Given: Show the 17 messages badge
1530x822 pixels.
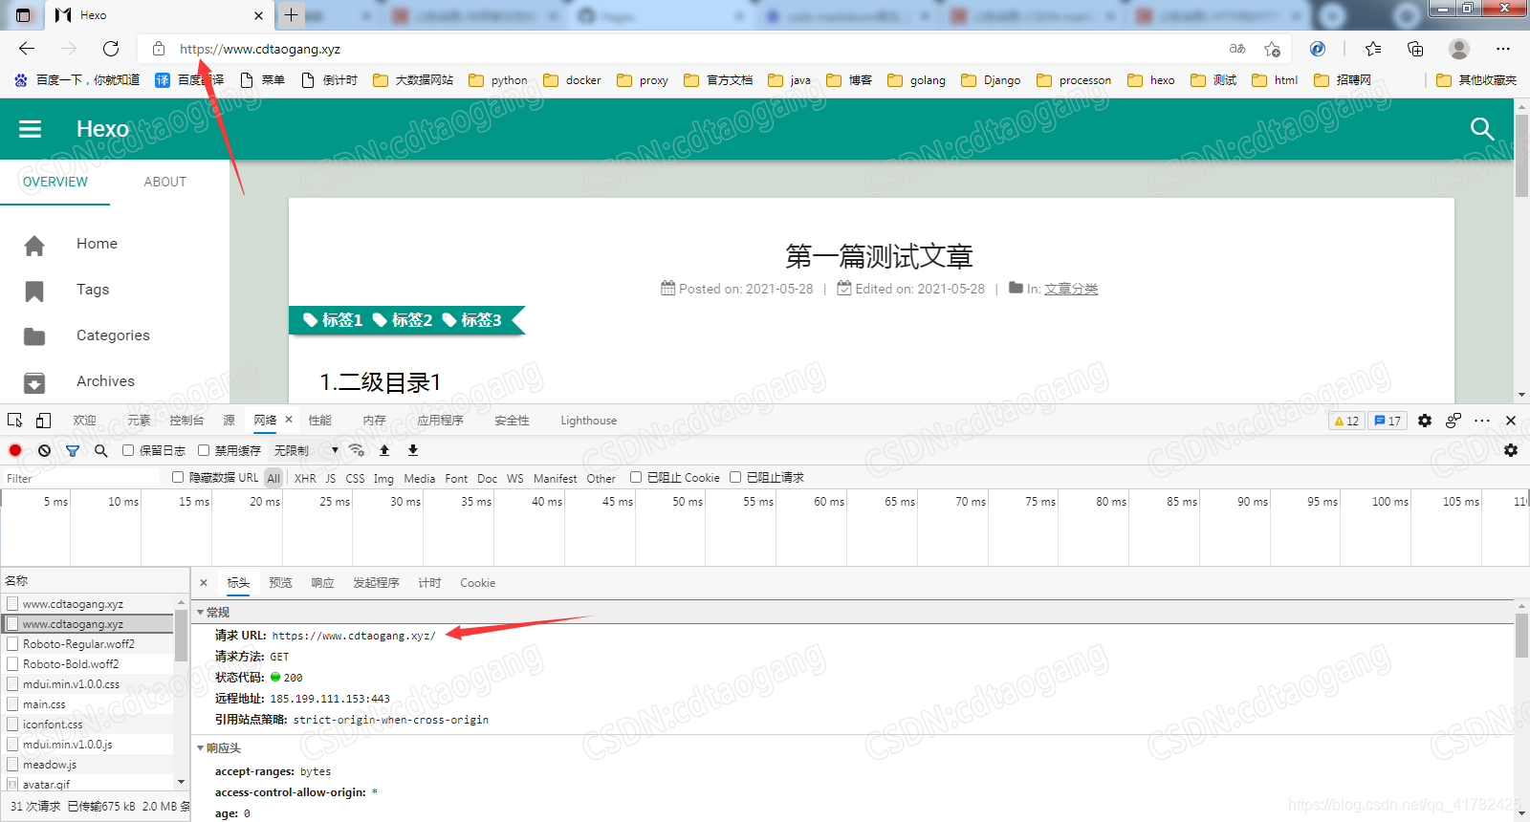Looking at the screenshot, I should [1388, 421].
